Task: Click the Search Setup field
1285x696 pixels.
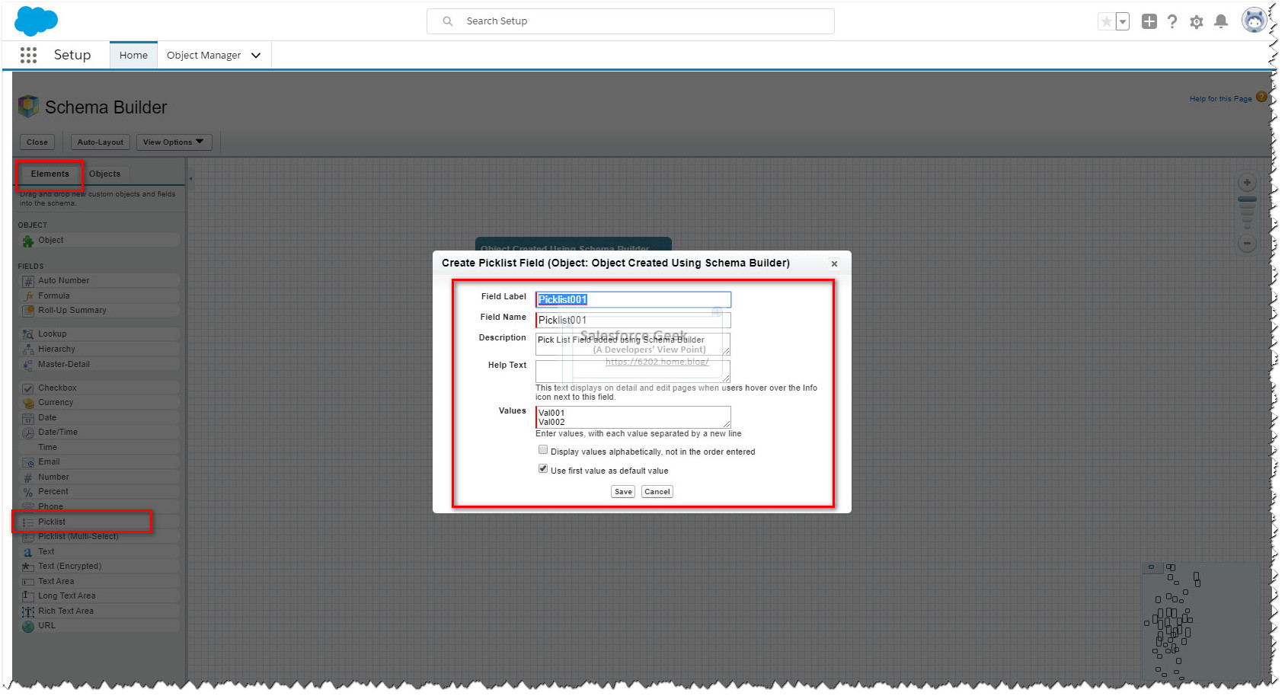Action: click(x=631, y=21)
